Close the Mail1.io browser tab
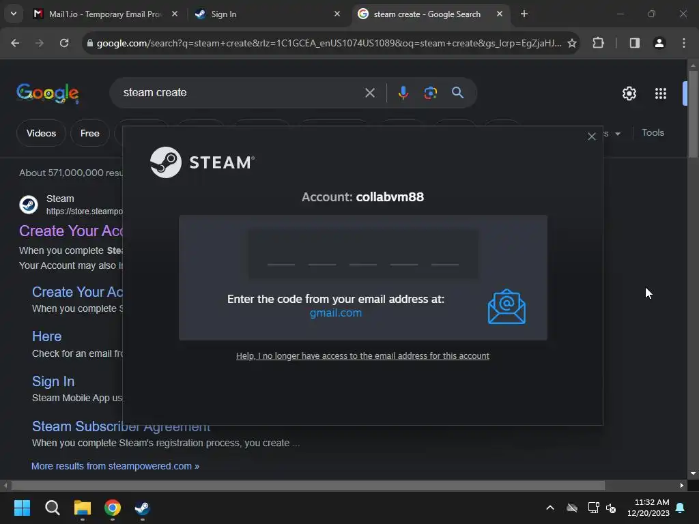 (175, 14)
